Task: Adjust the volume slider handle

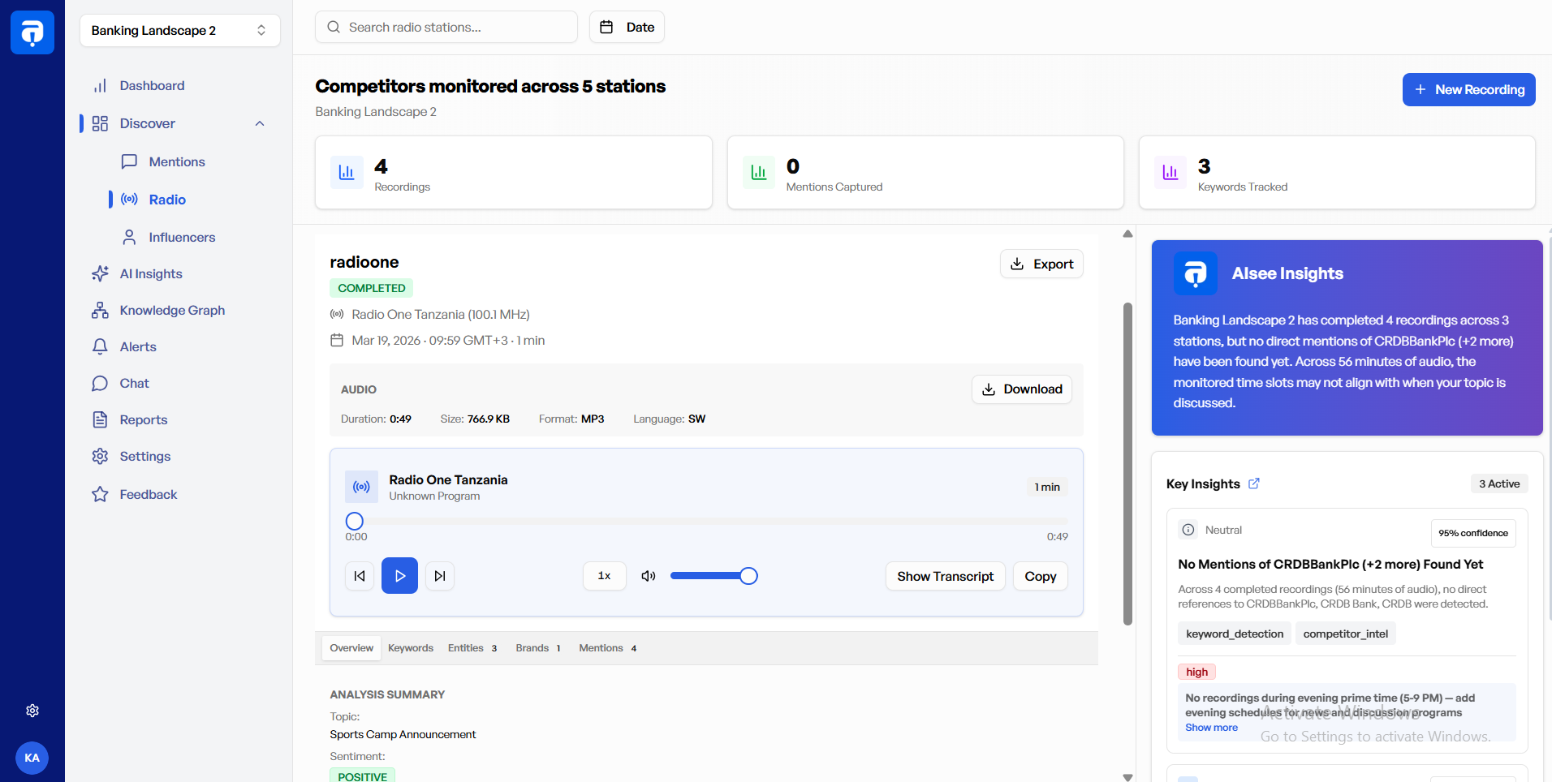Action: (748, 576)
